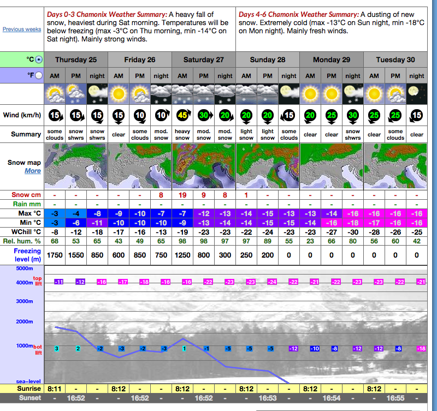Click the Sunday night wind 15 icon
The width and height of the screenshot is (437, 411).
[288, 116]
